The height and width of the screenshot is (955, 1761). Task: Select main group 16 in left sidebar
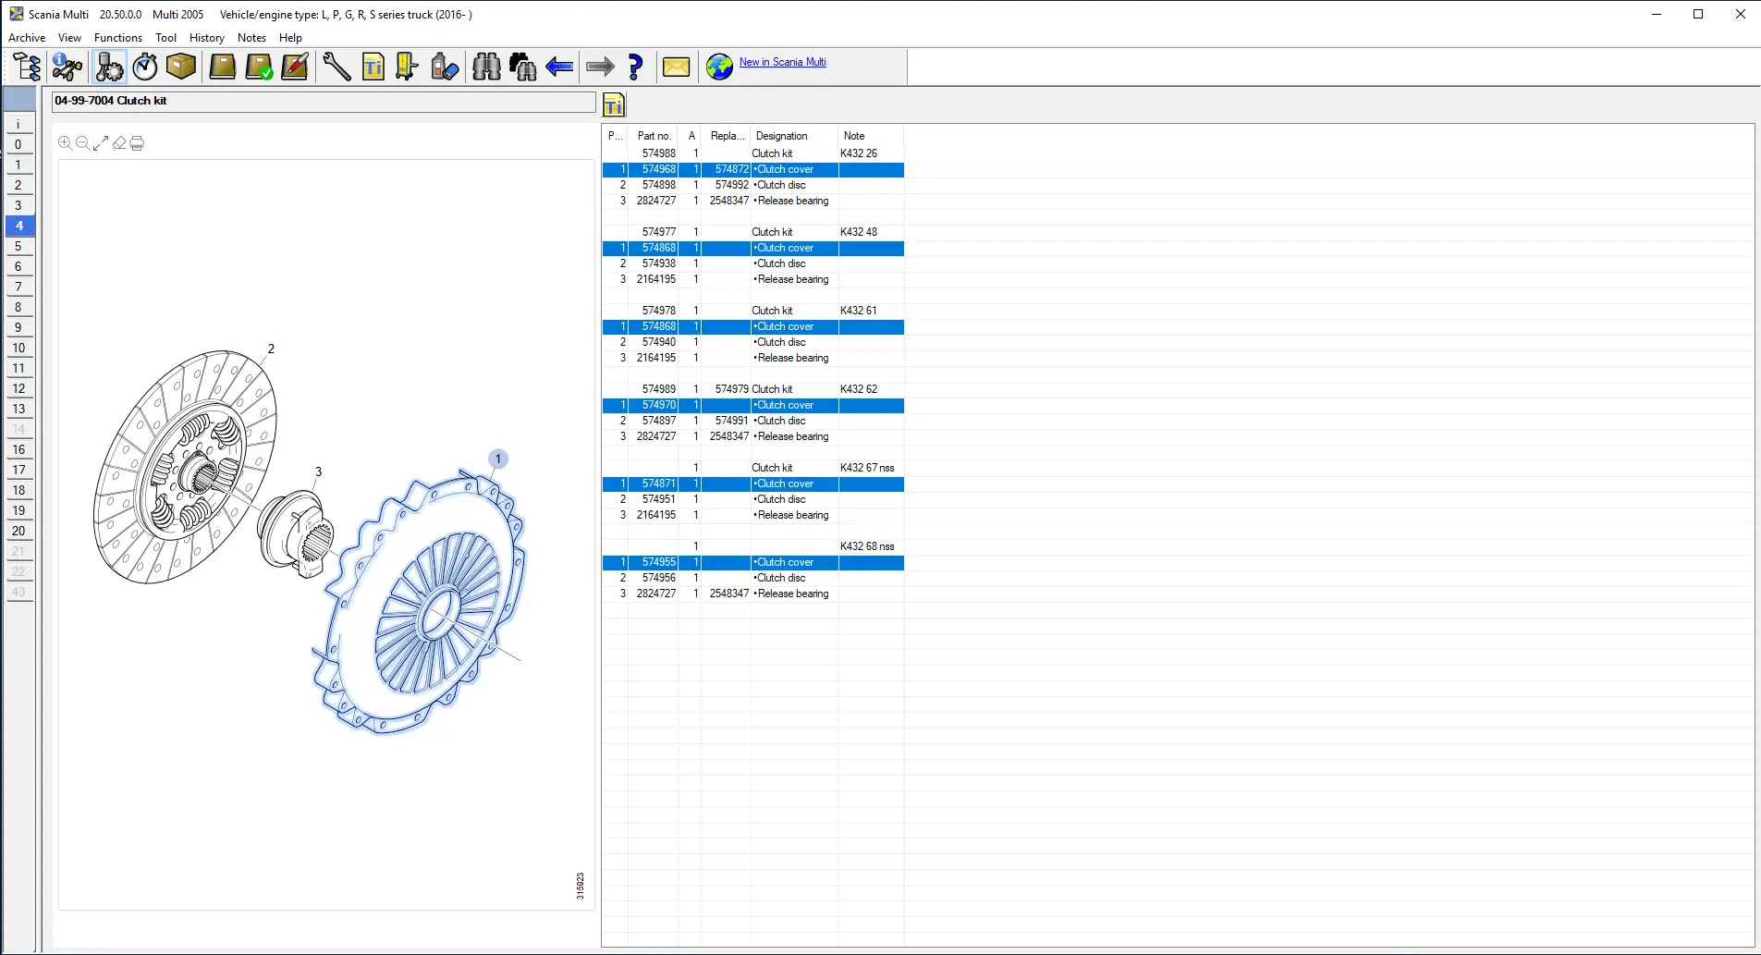pyautogui.click(x=18, y=449)
